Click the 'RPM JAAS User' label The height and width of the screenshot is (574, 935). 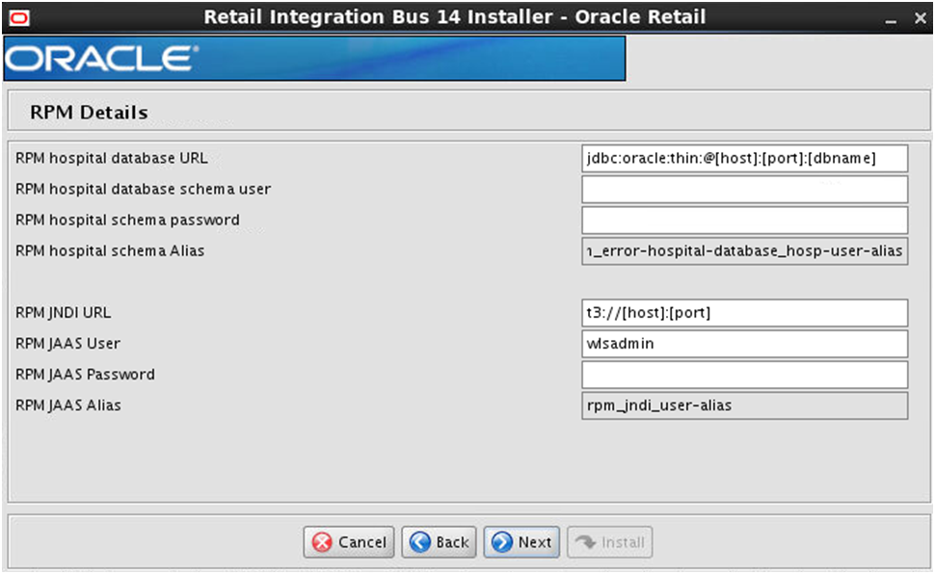click(x=68, y=344)
